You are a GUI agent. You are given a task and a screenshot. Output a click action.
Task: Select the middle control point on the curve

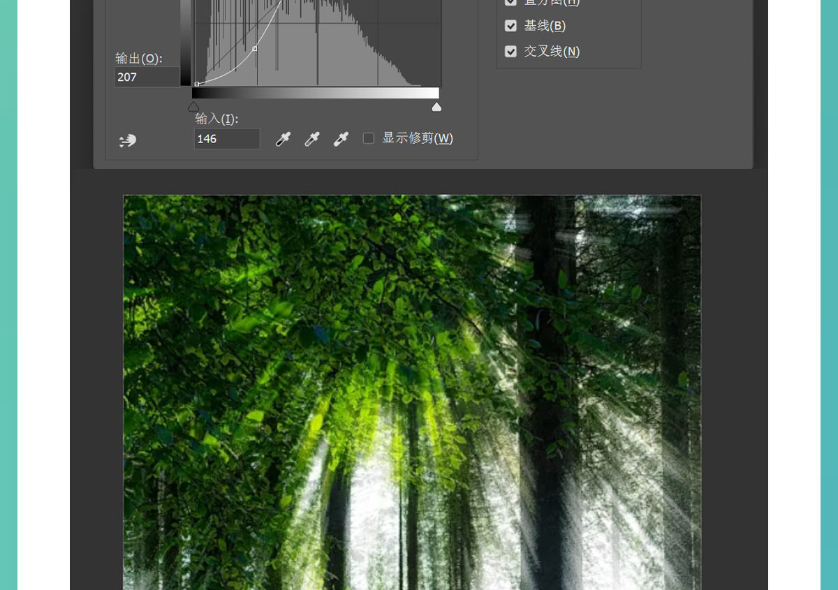255,49
